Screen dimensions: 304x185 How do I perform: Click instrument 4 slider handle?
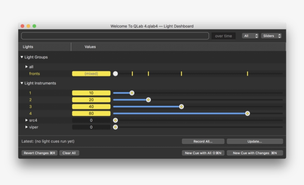coord(247,113)
